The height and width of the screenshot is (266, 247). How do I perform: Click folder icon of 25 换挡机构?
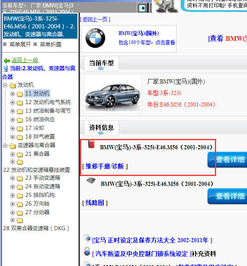pos(20,196)
